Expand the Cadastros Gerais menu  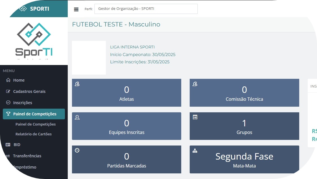(29, 91)
